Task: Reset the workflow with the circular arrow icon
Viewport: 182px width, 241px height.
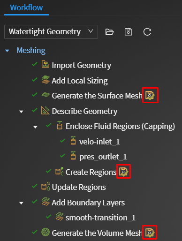Action: click(147, 32)
